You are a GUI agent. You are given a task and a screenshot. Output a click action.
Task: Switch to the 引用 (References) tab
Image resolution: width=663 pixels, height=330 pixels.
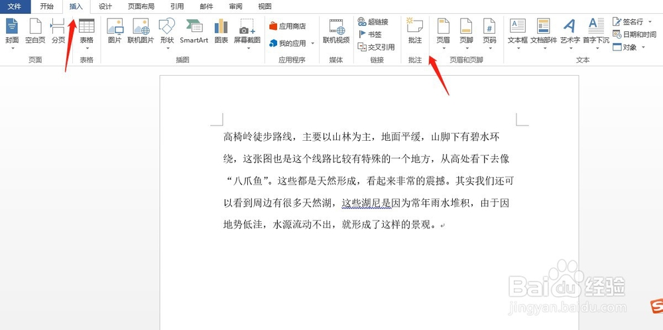click(x=177, y=7)
